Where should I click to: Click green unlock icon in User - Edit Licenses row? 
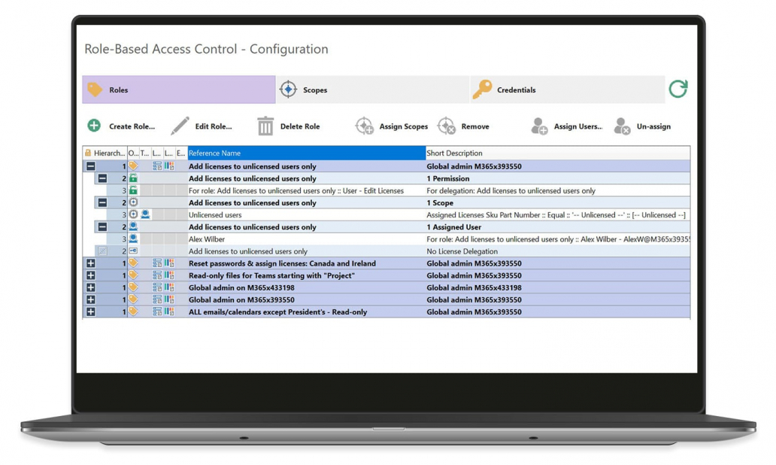[133, 190]
